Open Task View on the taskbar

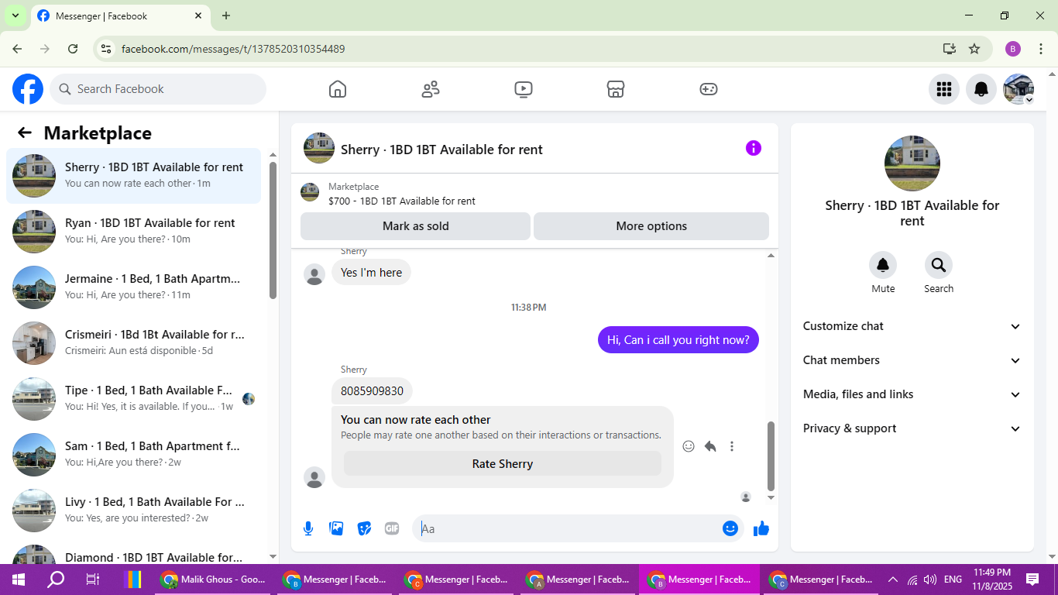(92, 580)
